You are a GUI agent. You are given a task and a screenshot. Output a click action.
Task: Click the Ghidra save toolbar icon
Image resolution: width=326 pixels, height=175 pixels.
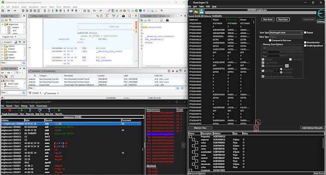3,11
